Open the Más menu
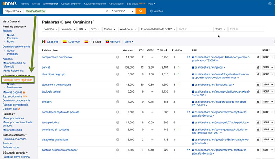 (x=152, y=4)
